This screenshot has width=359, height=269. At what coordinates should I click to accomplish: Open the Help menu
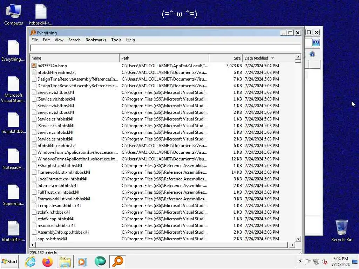tap(130, 40)
